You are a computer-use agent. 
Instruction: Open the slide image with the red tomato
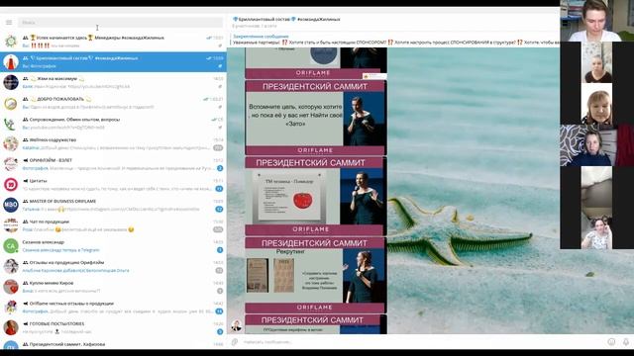point(315,197)
